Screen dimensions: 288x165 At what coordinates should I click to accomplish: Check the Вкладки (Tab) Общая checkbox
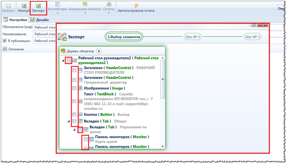pyautogui.click(x=74, y=121)
